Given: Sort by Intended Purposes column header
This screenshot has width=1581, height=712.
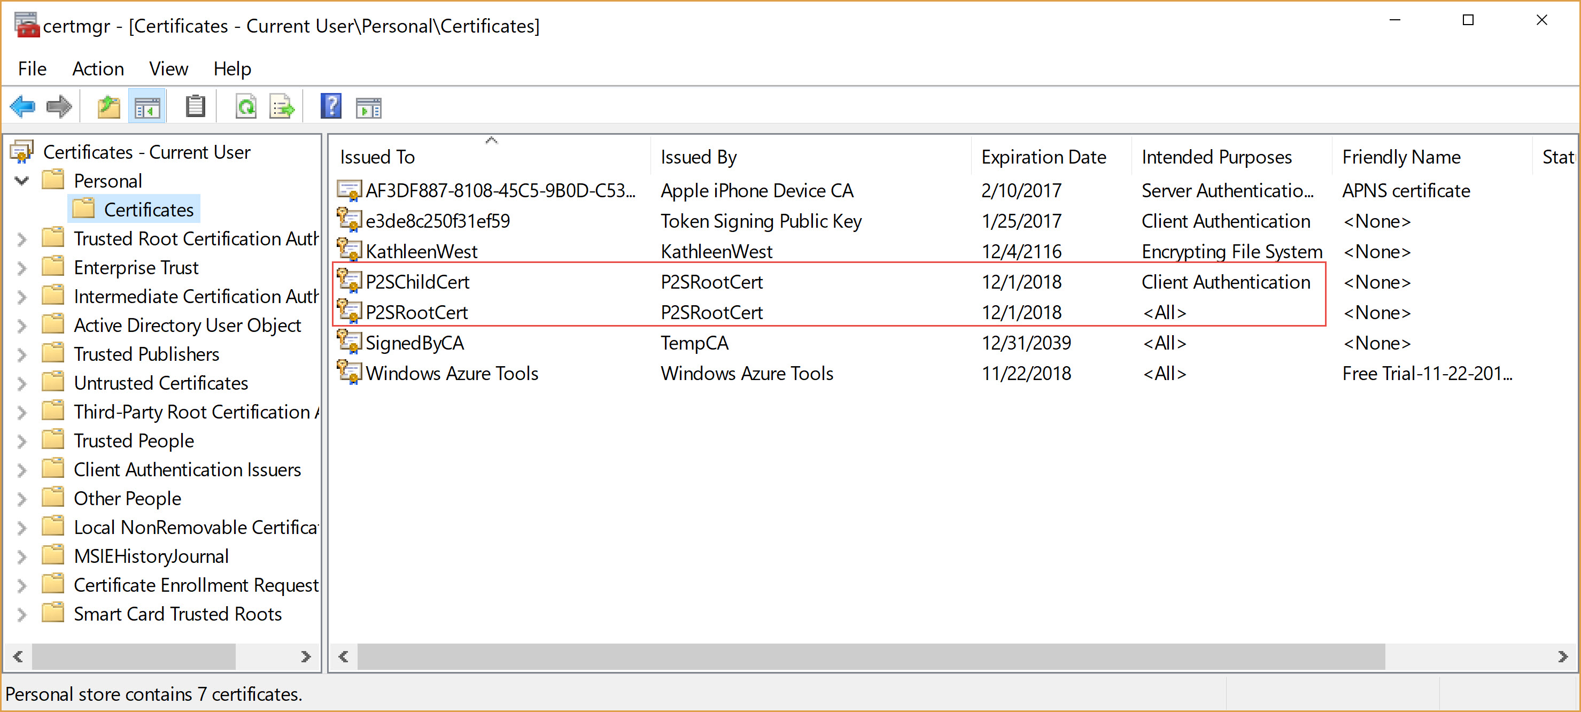Looking at the screenshot, I should click(x=1231, y=157).
